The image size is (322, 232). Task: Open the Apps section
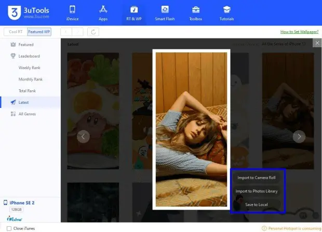pyautogui.click(x=103, y=13)
